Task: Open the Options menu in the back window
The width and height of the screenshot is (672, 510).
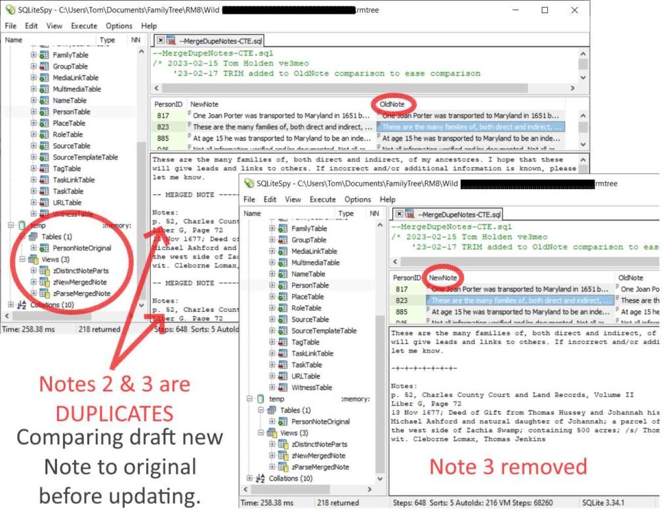Action: pos(119,26)
